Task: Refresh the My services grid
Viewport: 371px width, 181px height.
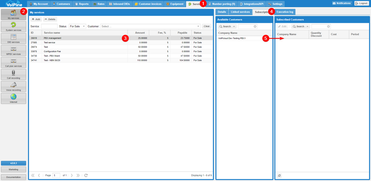Action: point(86,175)
